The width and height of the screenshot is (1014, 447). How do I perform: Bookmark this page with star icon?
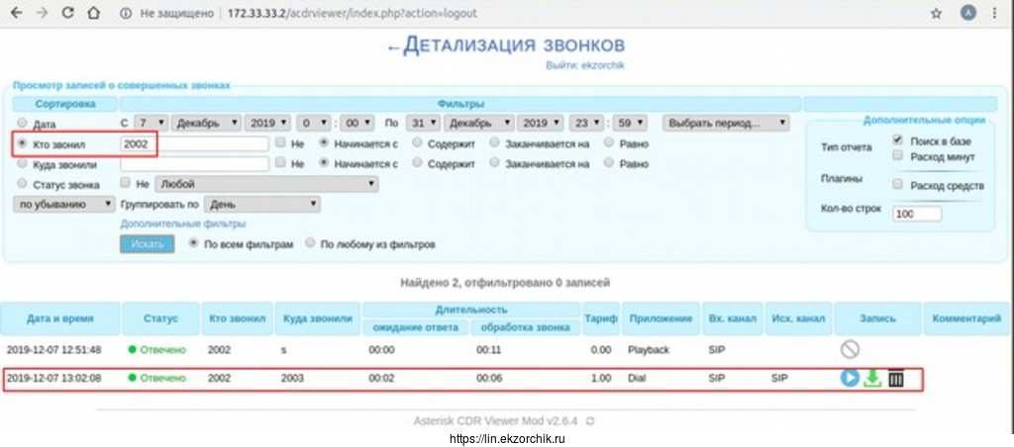(x=936, y=15)
